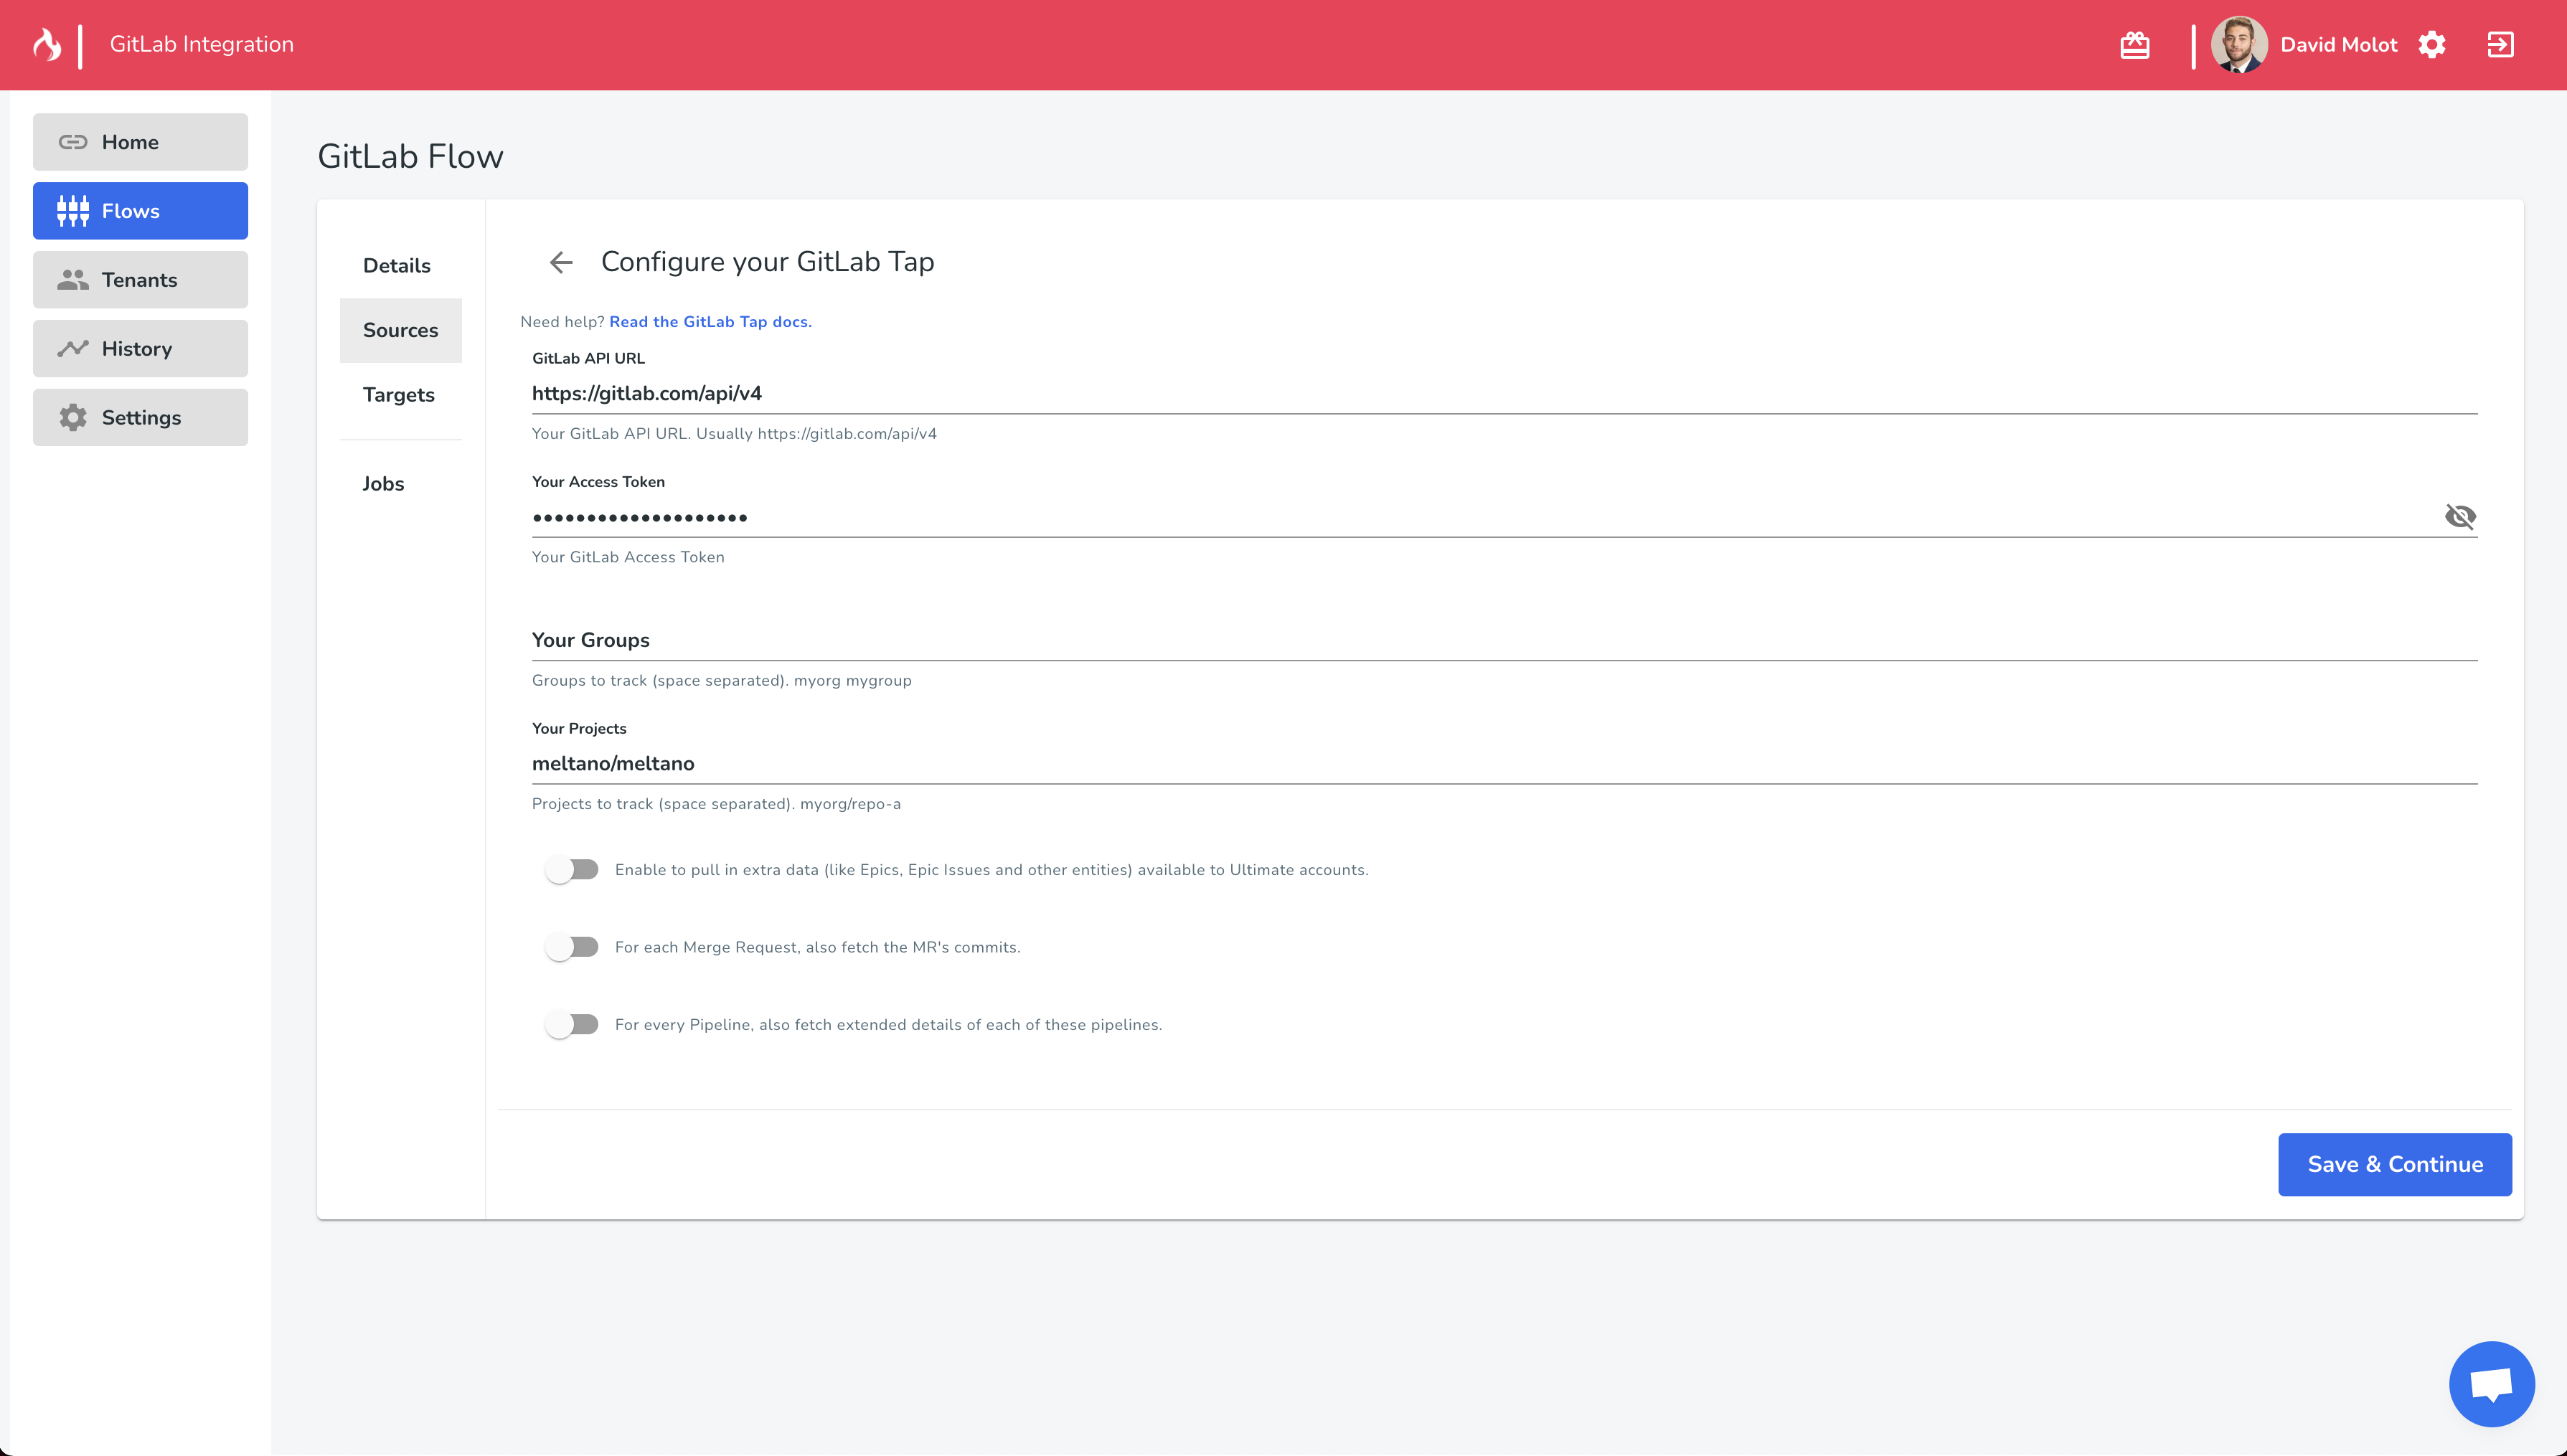Click the Configure your GitLab Tap heading
This screenshot has height=1456, width=2567.
pyautogui.click(x=767, y=262)
